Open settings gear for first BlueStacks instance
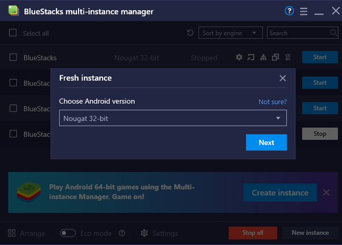342x245 pixels. [x=239, y=57]
